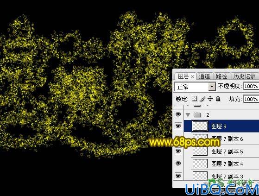The image size is (259, 196).
Task: Hide 图层 9 via its eye icon
Action: click(x=178, y=126)
